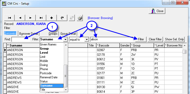Choose 'Phone' in the filter list

(52, 69)
